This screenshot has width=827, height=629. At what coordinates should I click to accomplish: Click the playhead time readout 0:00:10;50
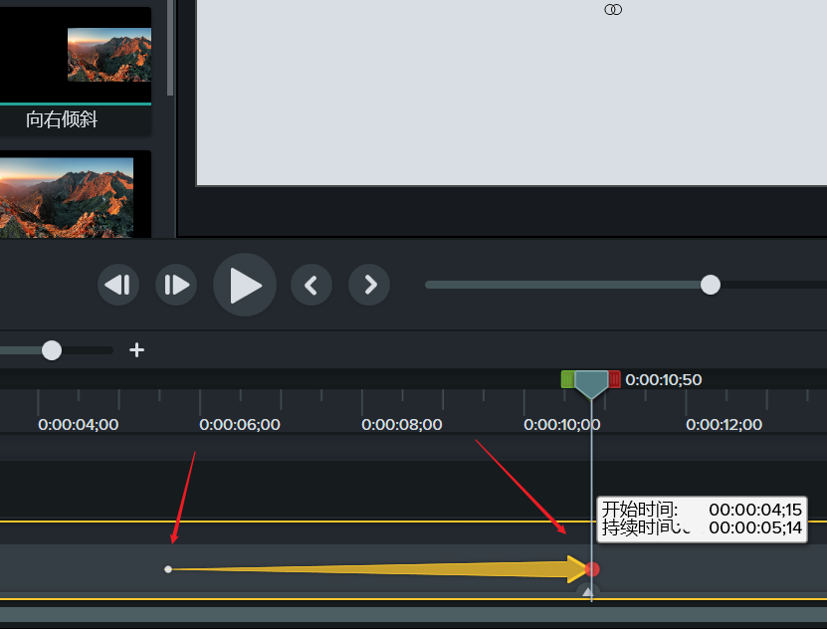coord(664,379)
